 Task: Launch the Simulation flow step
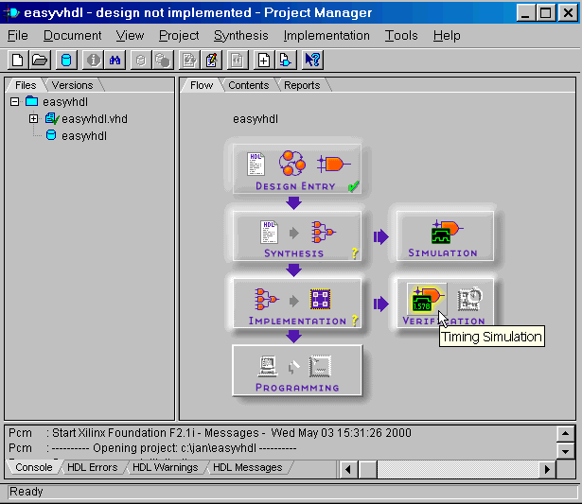click(443, 236)
